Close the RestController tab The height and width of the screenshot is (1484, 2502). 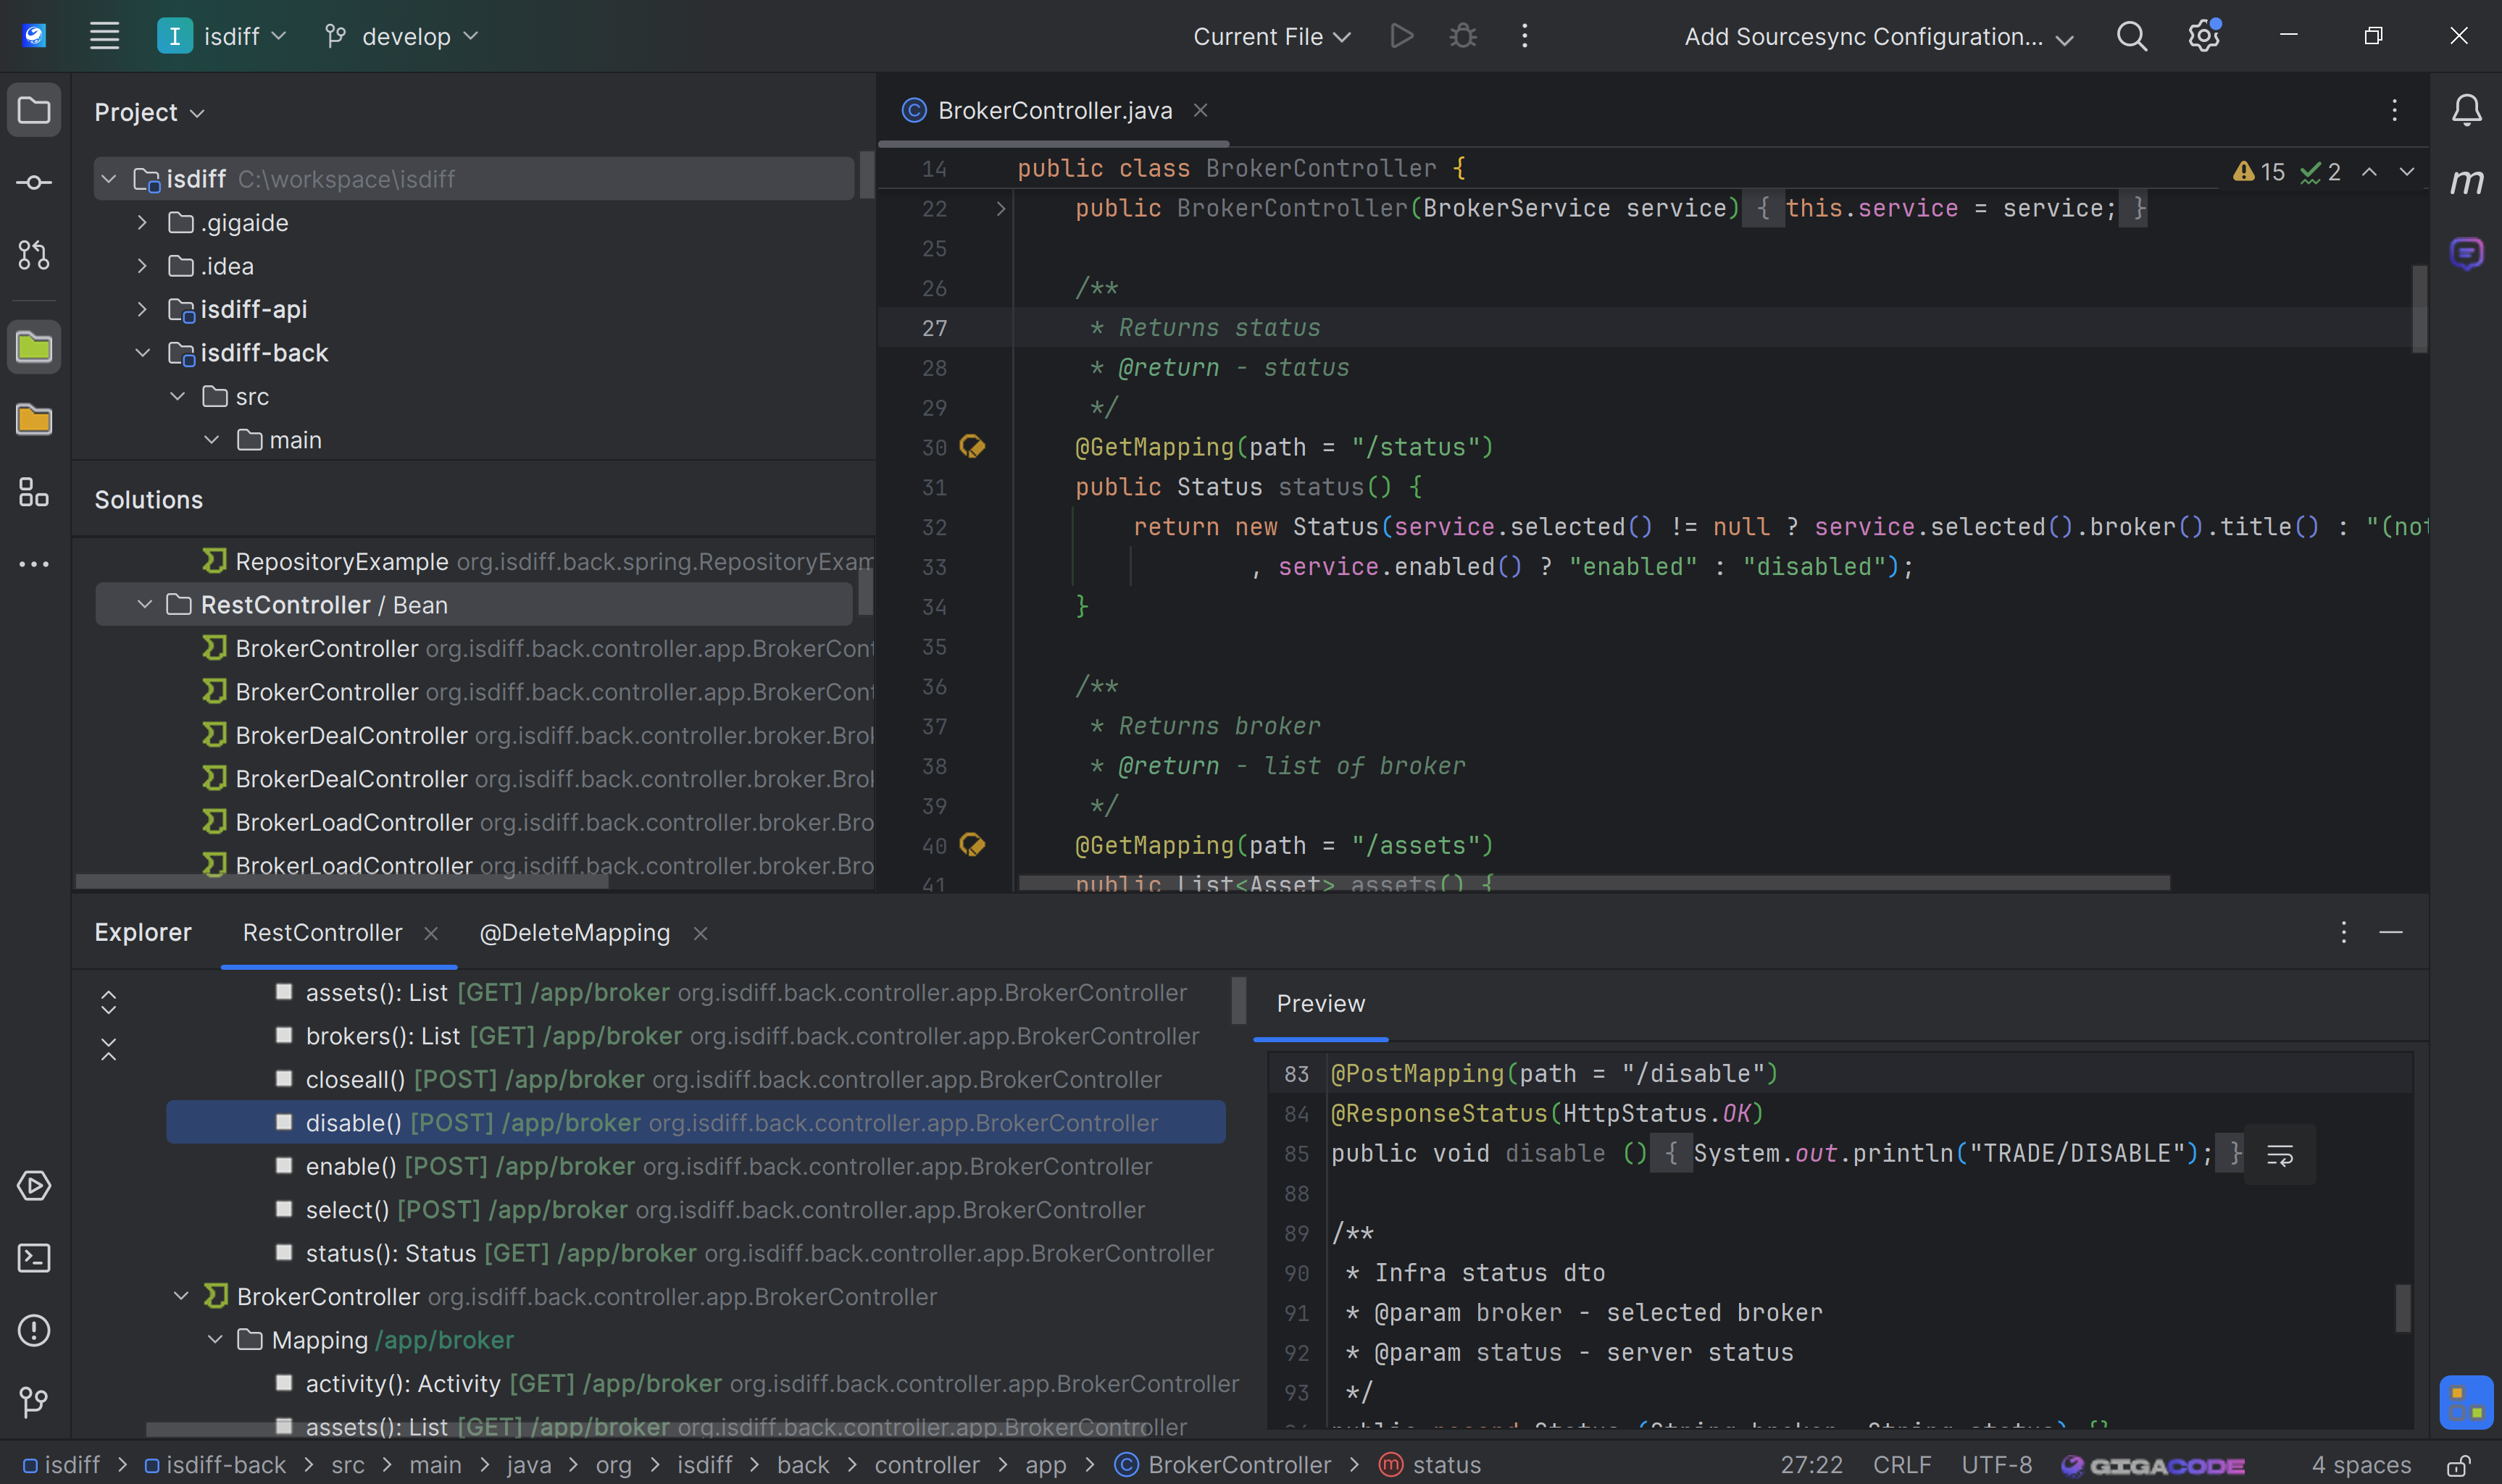(x=431, y=933)
